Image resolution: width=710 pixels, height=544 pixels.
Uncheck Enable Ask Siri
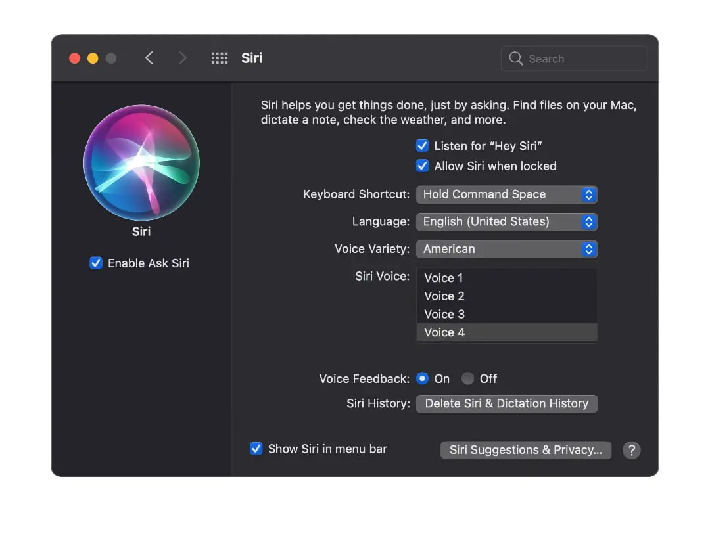(96, 263)
